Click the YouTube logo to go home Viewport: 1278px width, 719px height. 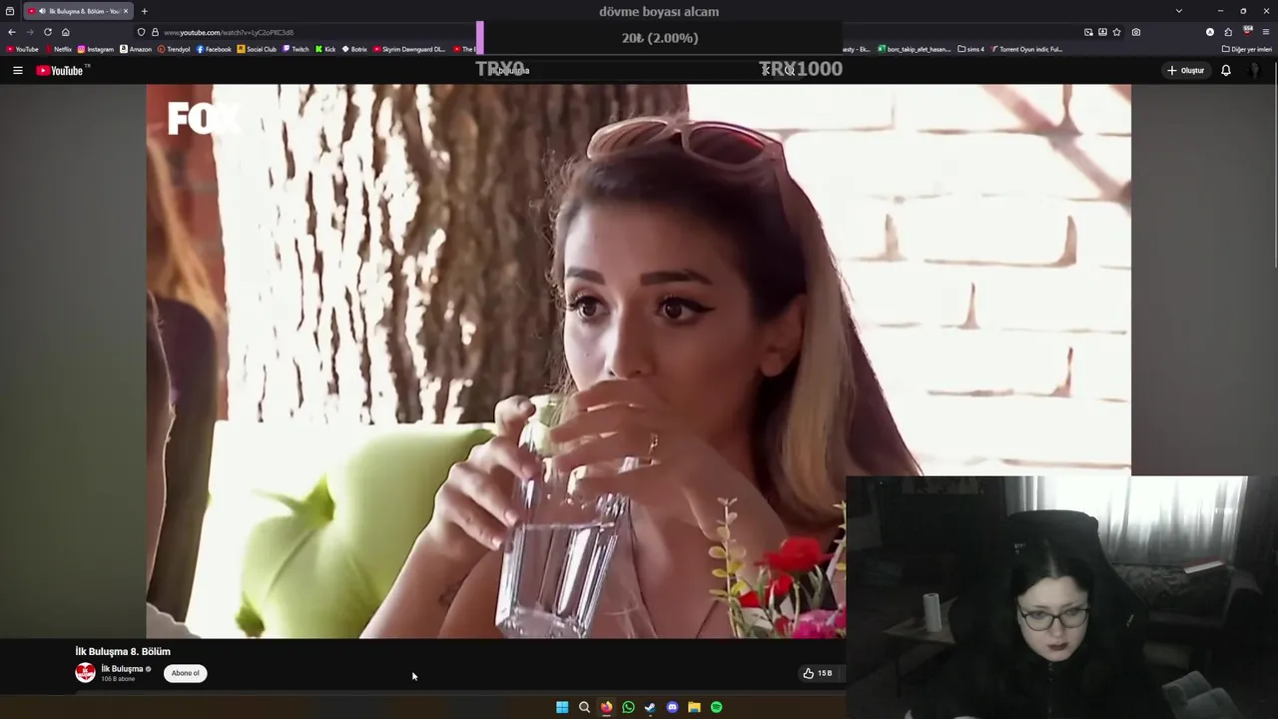(x=62, y=70)
